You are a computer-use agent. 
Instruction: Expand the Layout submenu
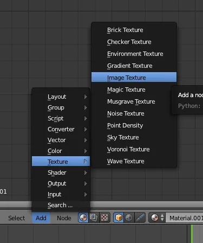[61, 97]
